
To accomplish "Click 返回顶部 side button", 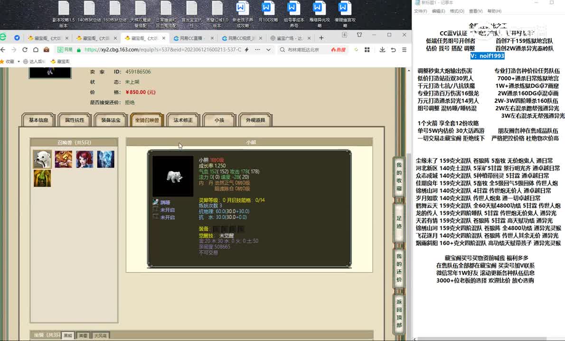I will coord(399,314).
